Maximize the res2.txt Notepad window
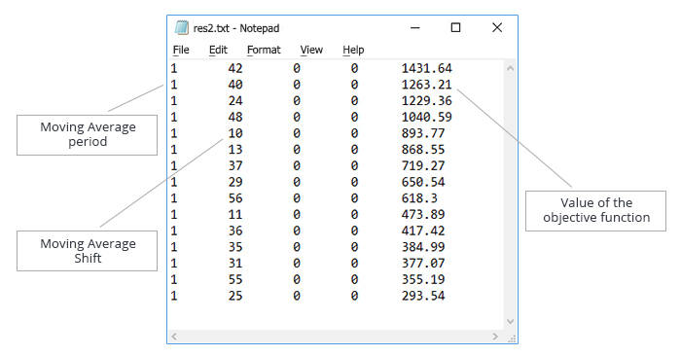 pyautogui.click(x=455, y=28)
